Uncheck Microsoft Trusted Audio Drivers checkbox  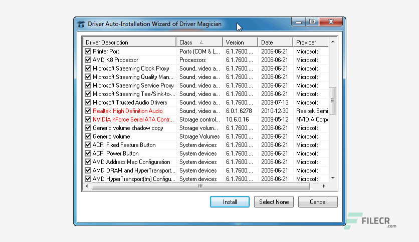click(88, 102)
